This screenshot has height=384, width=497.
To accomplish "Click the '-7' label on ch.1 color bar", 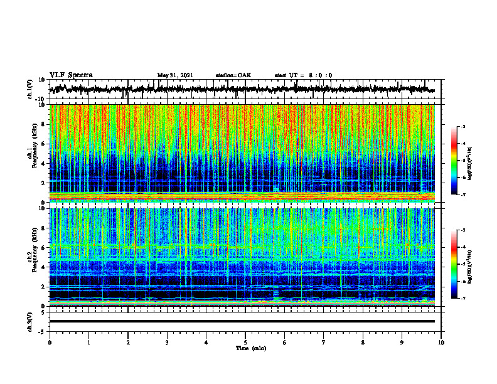I will point(463,195).
